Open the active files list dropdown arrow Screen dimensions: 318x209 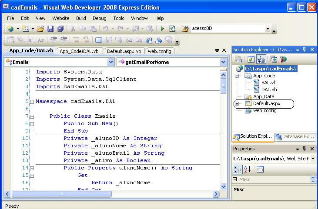coord(217,50)
